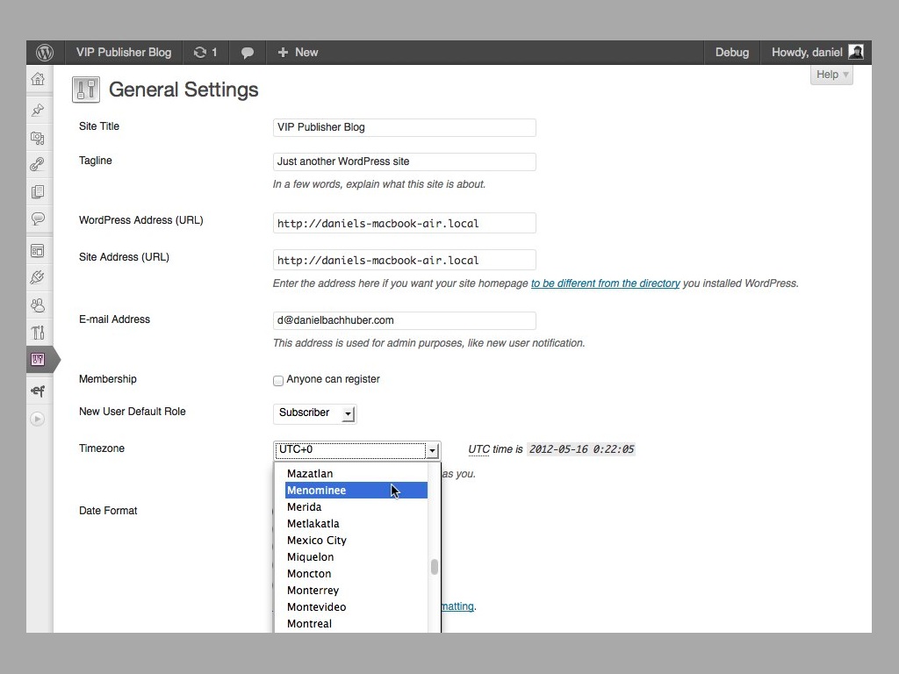Select Montevideo timezone option

356,606
